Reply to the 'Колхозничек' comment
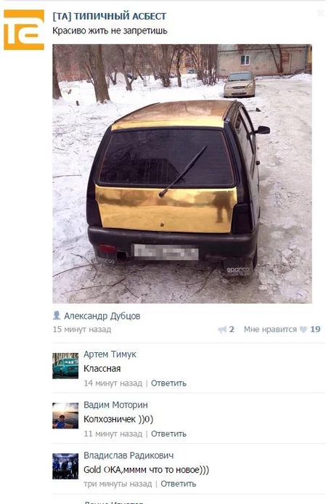This screenshot has height=504, width=334. [x=168, y=434]
